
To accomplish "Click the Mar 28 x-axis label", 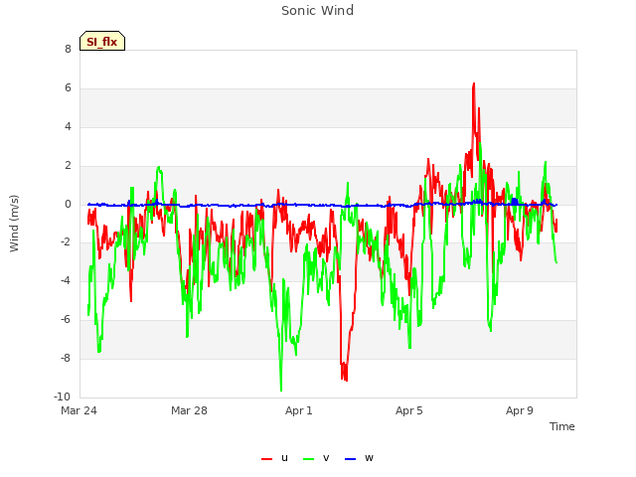I will tap(189, 410).
